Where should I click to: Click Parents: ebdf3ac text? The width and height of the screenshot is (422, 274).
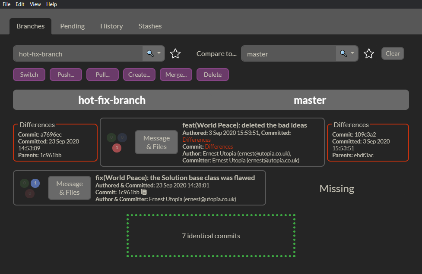(x=353, y=156)
